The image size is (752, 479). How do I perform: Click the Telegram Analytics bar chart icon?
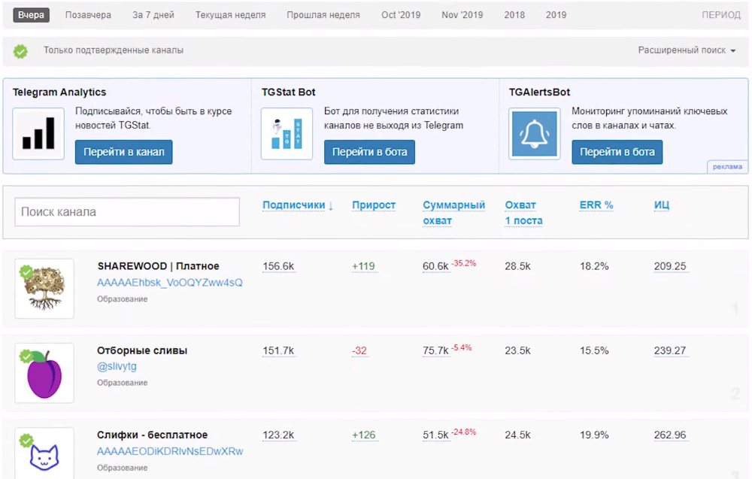tap(38, 134)
